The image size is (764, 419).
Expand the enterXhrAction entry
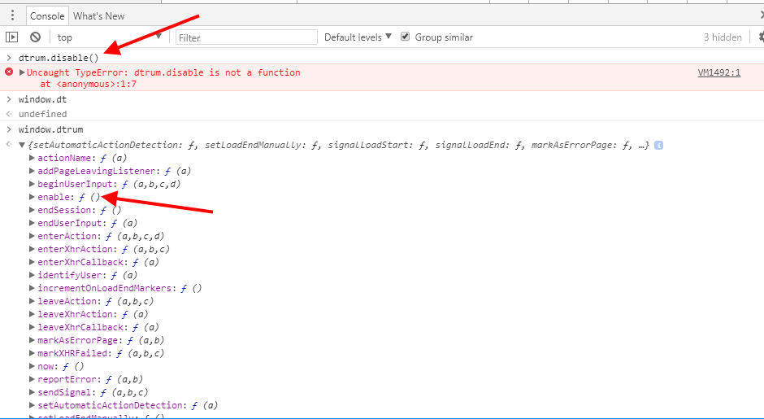pyautogui.click(x=33, y=249)
